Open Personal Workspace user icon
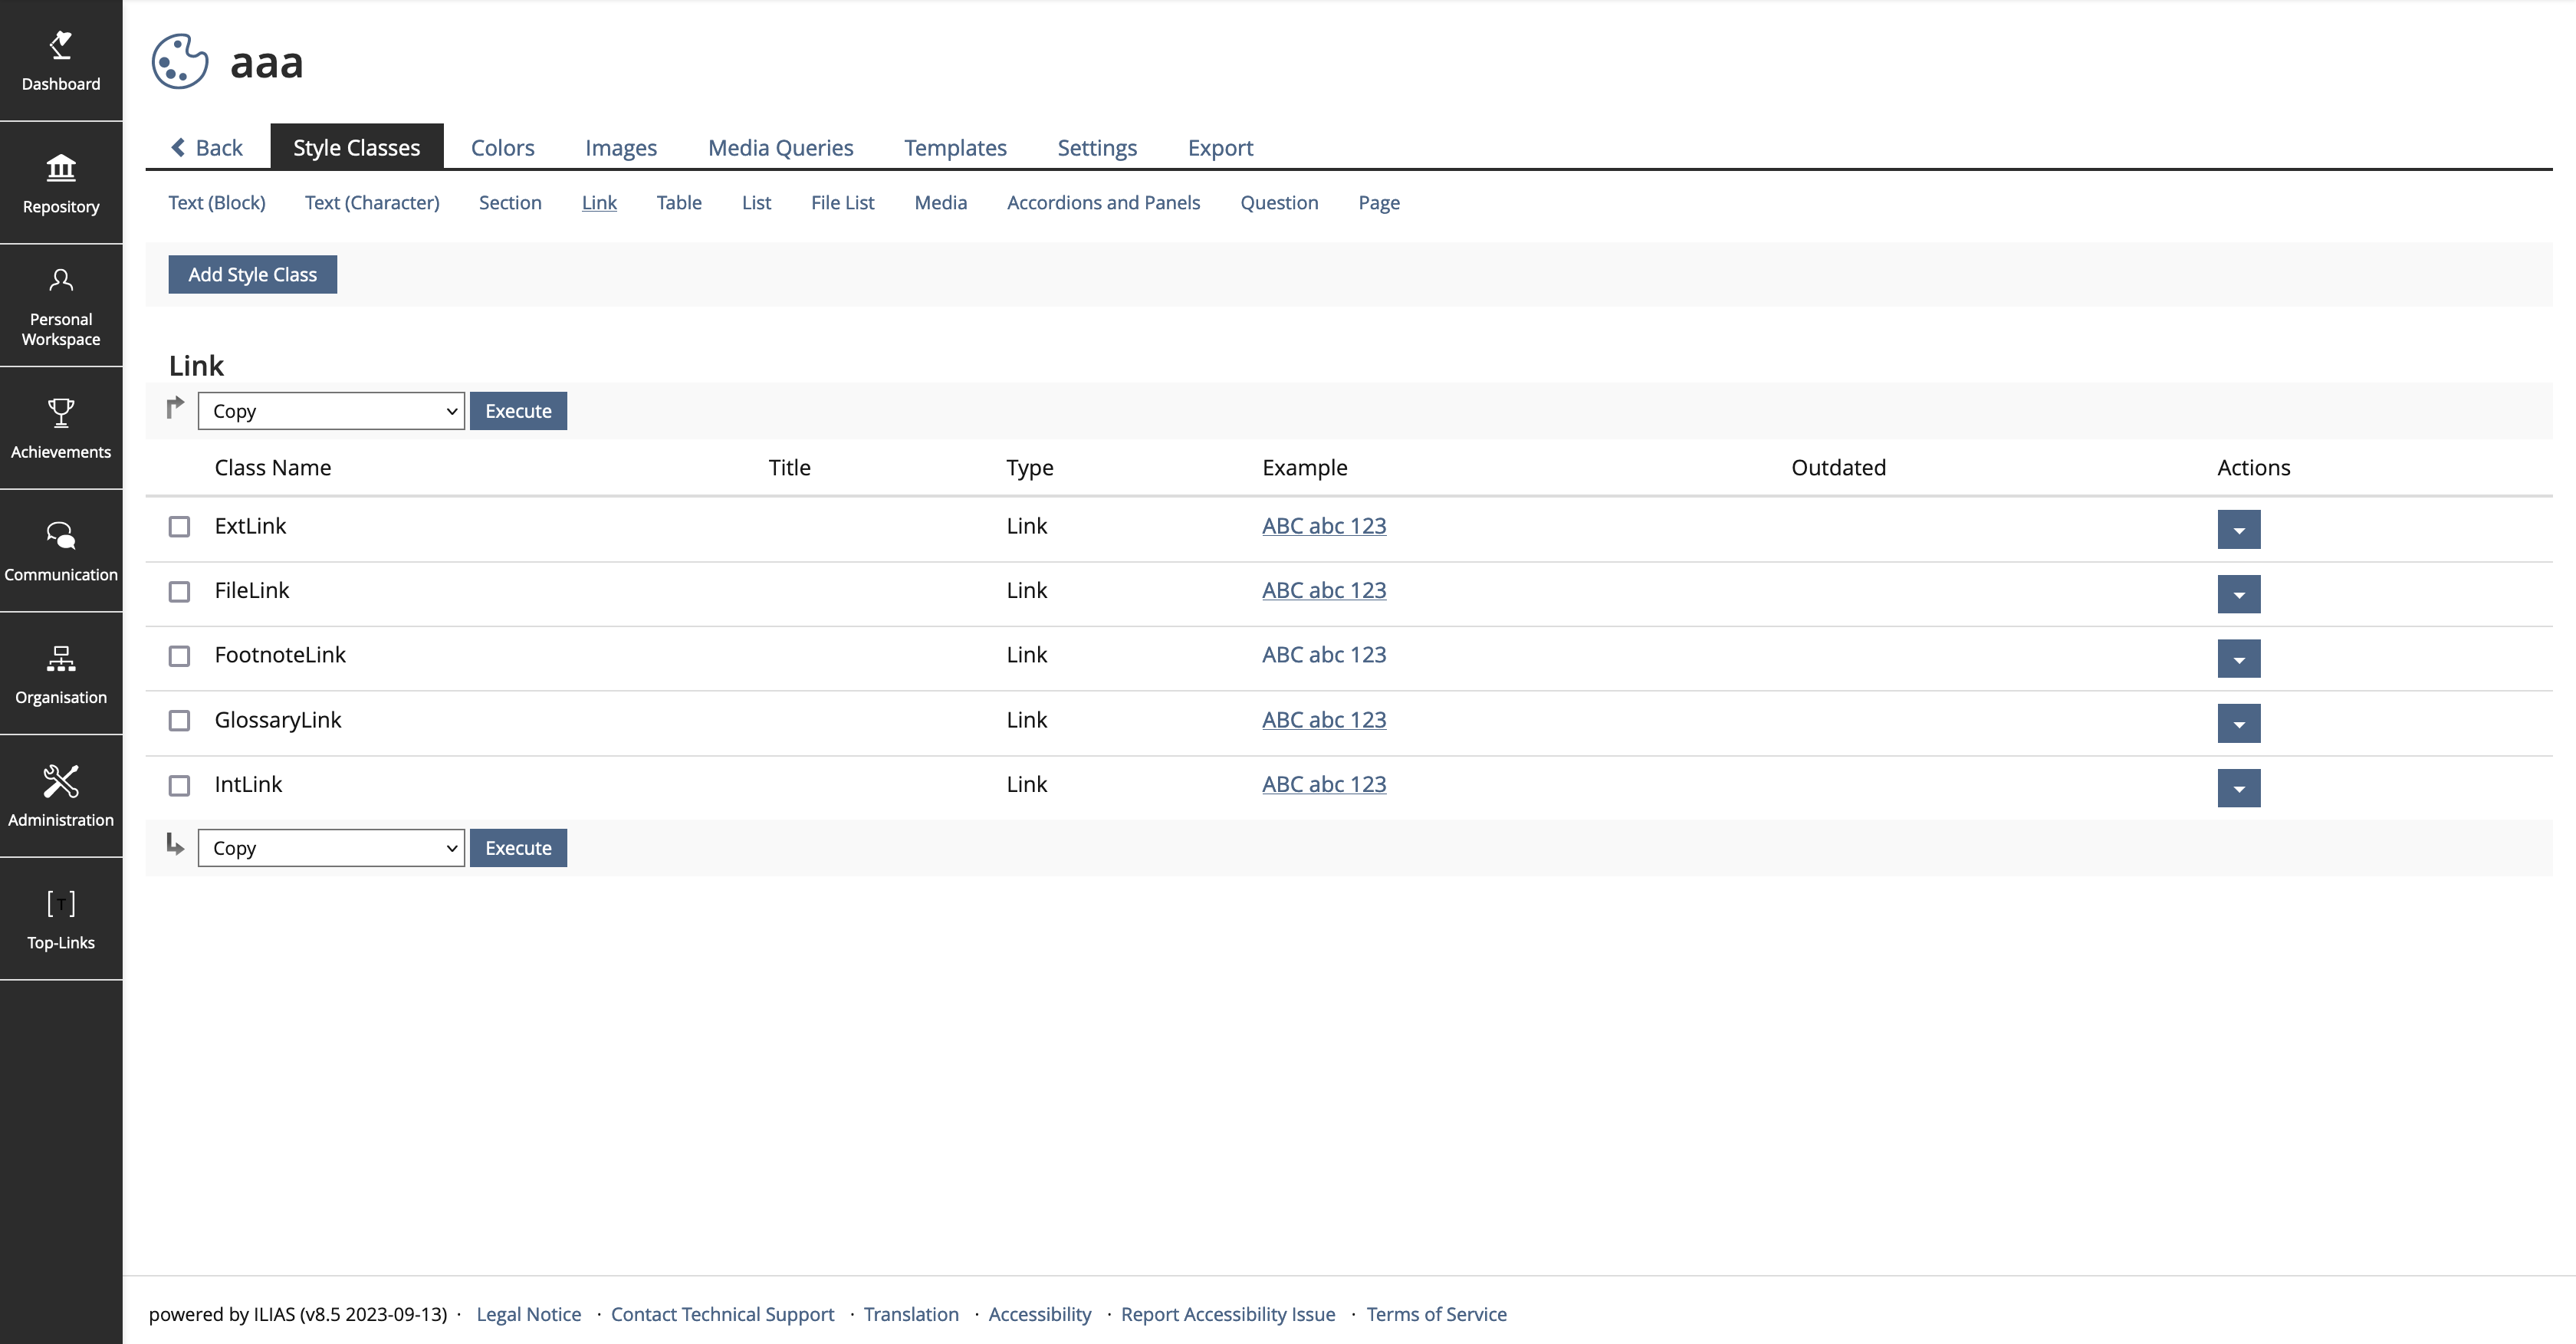2576x1344 pixels. click(61, 280)
